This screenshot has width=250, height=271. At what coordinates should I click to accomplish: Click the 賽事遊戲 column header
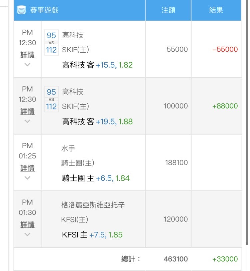pos(44,10)
